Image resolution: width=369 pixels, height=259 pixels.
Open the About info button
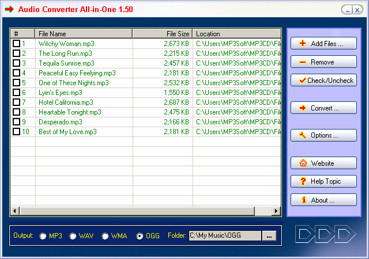pos(323,200)
